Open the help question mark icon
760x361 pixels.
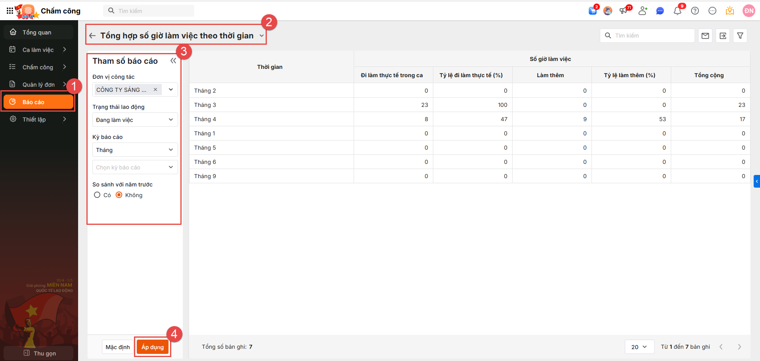tap(695, 11)
